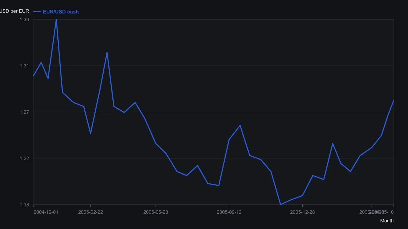The width and height of the screenshot is (408, 229).
Task: Click the second peak after 2005-02-22
Action: click(x=107, y=52)
